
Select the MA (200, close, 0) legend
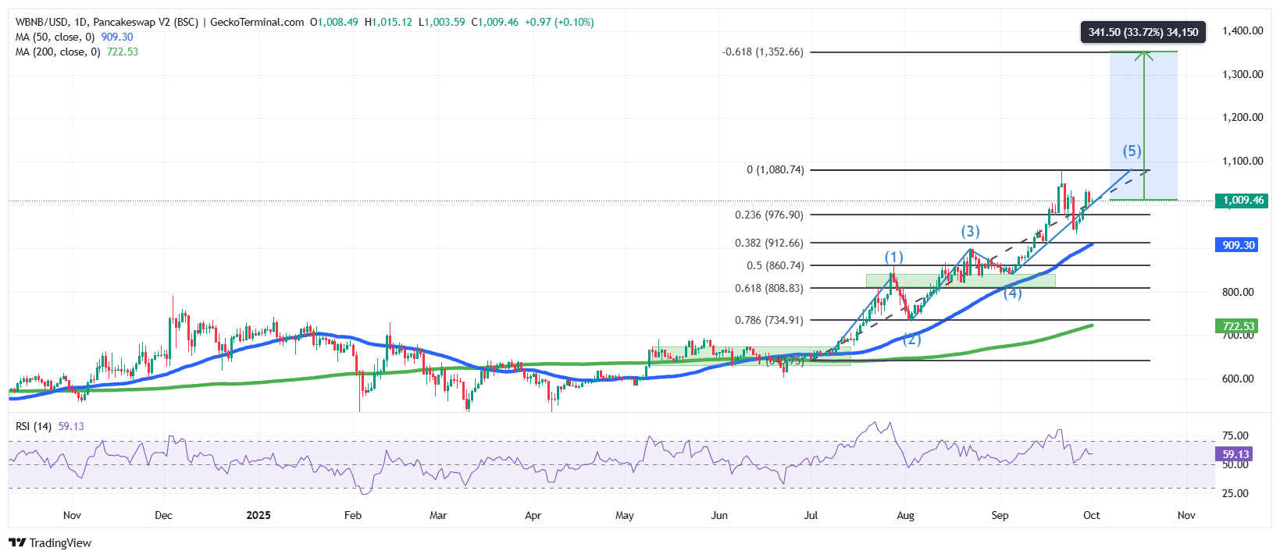58,52
